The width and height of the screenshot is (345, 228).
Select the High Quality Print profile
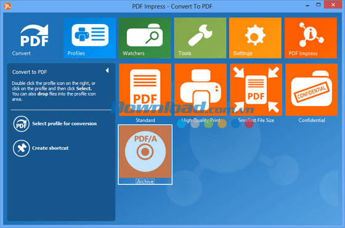pyautogui.click(x=200, y=90)
